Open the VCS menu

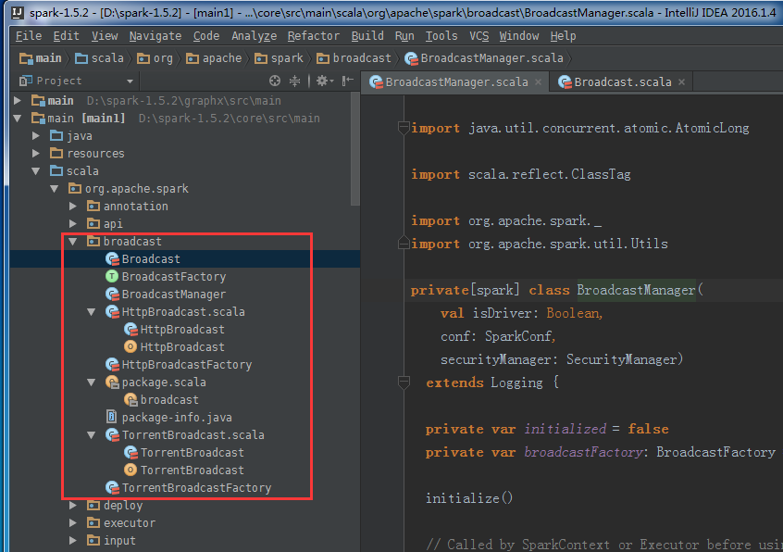478,36
